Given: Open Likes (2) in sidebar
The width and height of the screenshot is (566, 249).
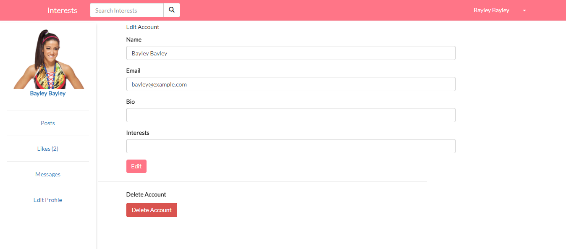Looking at the screenshot, I should coord(48,149).
